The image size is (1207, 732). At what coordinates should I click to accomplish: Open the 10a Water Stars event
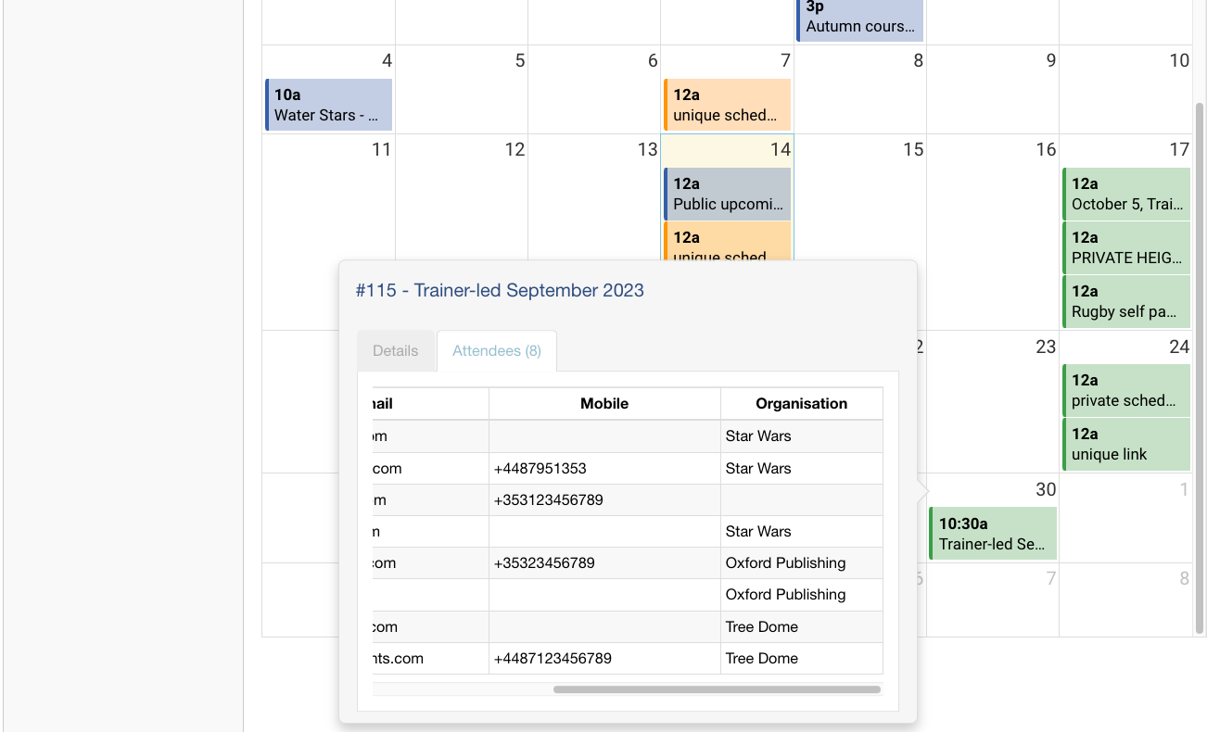pos(329,105)
